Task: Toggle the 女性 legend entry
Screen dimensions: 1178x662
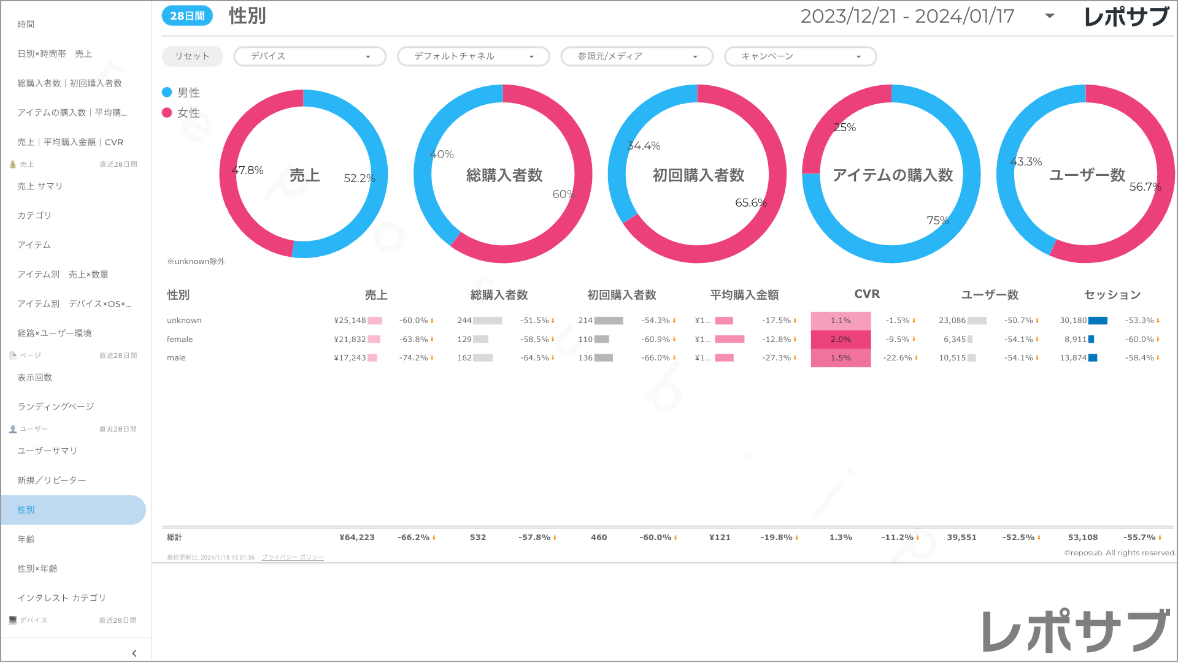Action: [182, 113]
